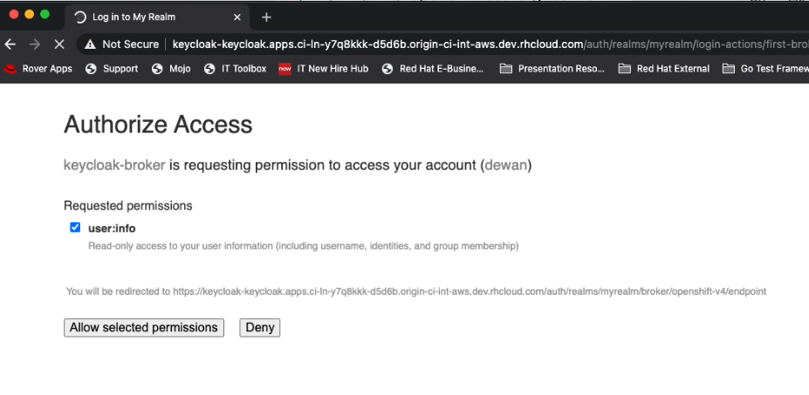809x395 pixels.
Task: Click Allow selected permissions button
Action: 144,328
